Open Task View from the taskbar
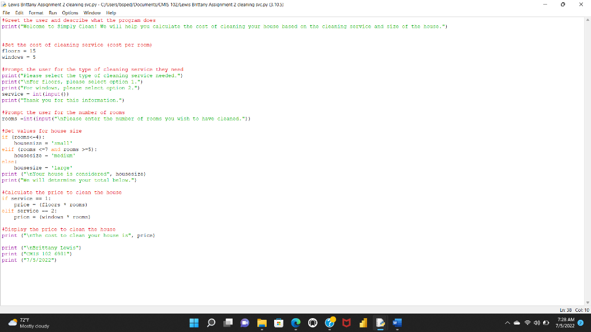The height and width of the screenshot is (332, 591). (227, 323)
